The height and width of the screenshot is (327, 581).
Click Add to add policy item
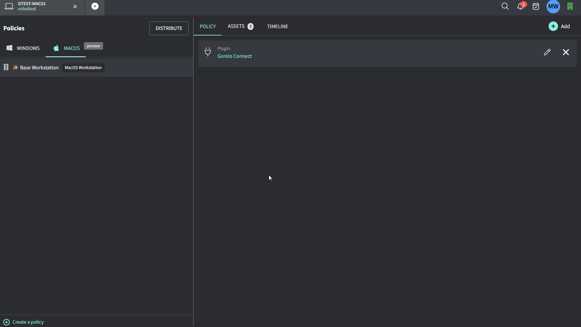559,26
